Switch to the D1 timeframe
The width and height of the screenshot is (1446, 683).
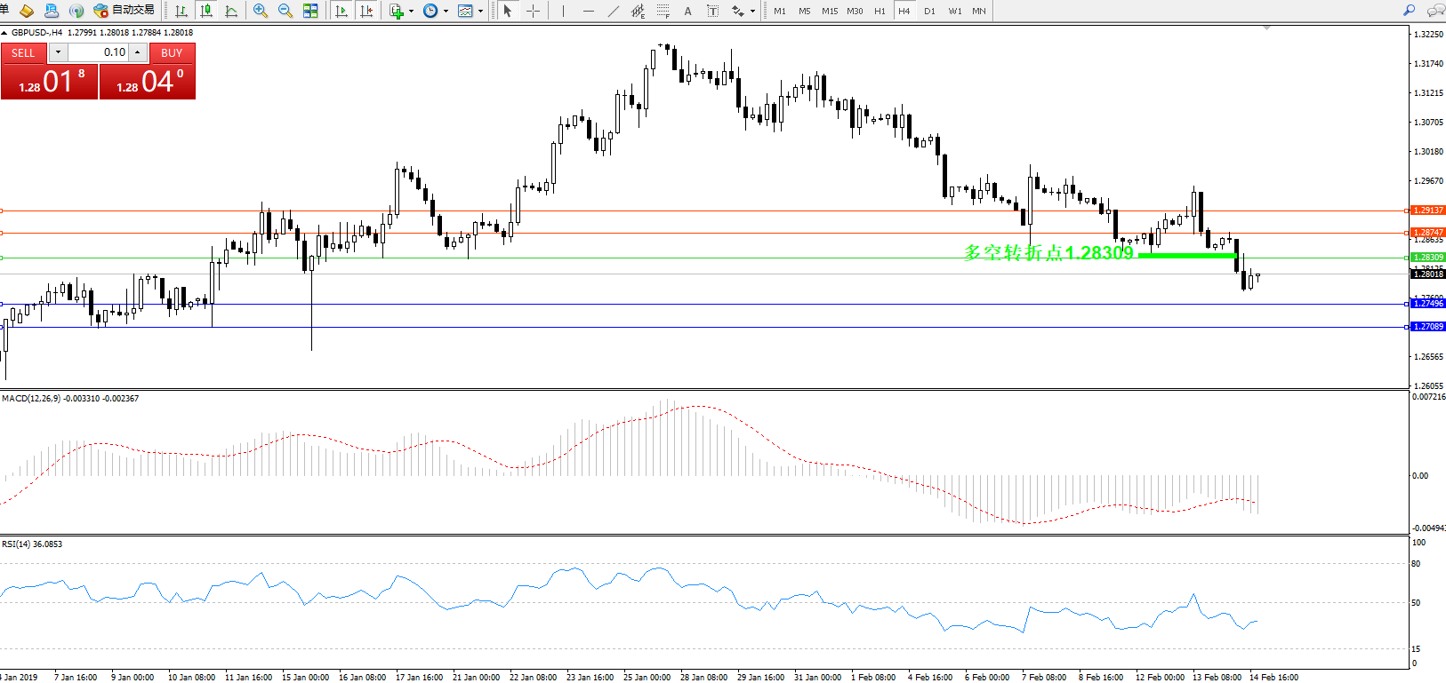(x=929, y=11)
